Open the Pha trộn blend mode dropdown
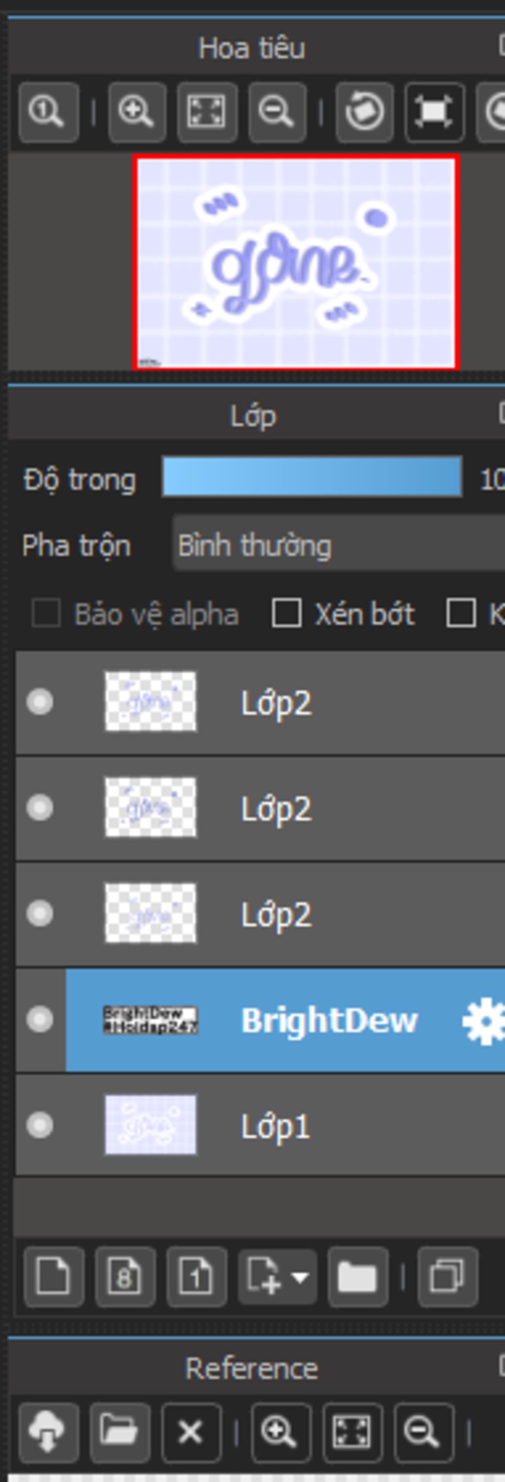This screenshot has height=1482, width=505. coord(339,544)
